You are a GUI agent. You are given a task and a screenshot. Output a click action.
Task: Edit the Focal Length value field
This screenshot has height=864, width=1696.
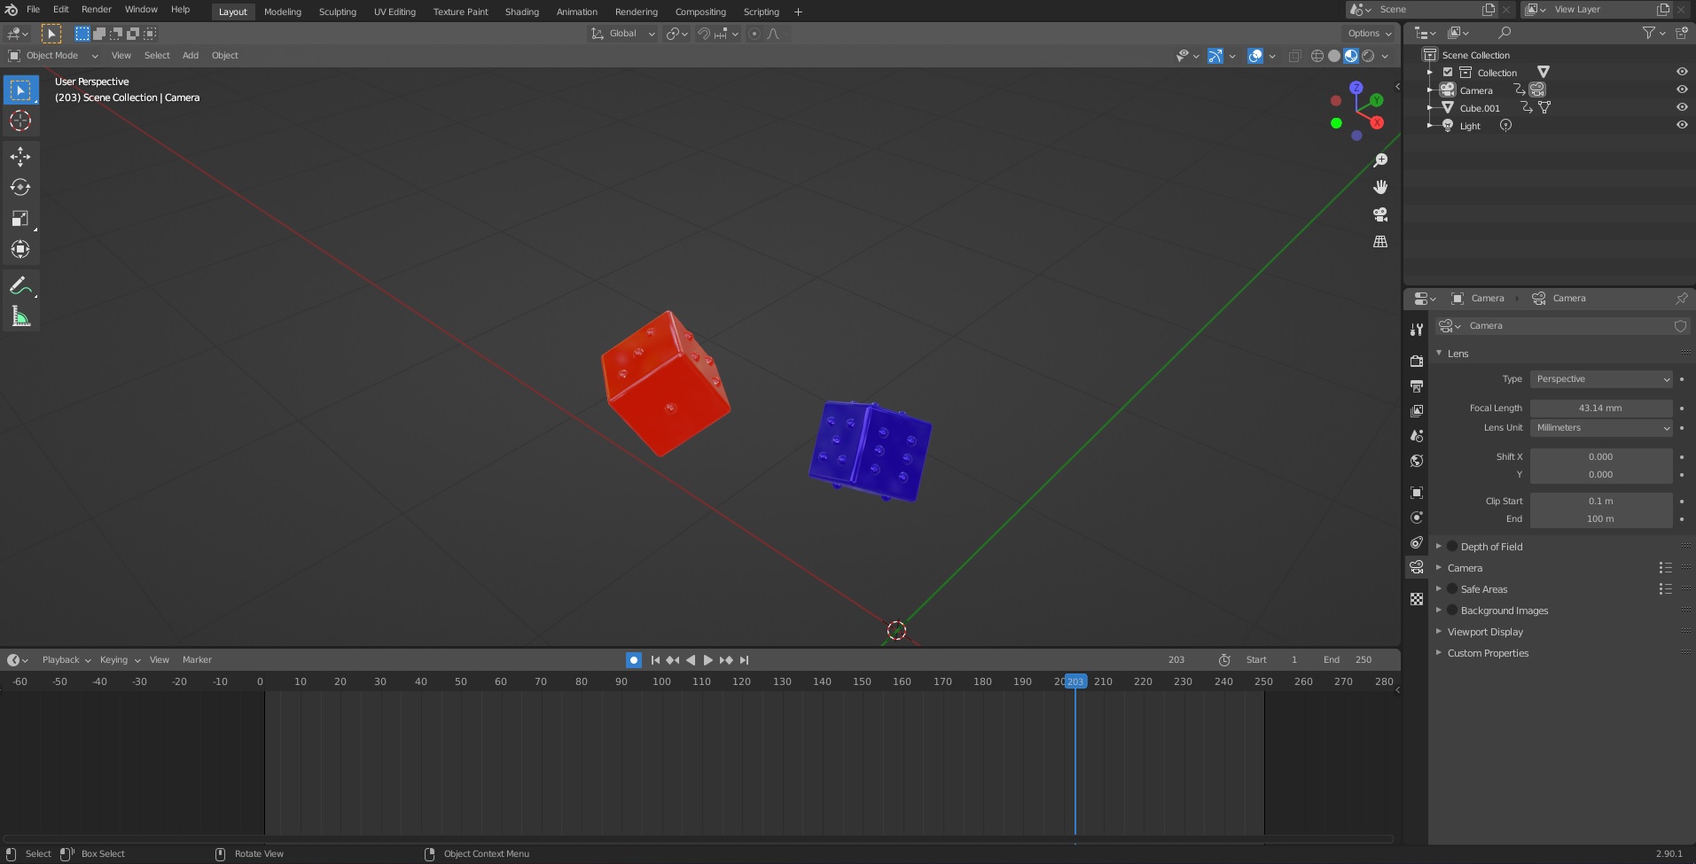coord(1601,408)
